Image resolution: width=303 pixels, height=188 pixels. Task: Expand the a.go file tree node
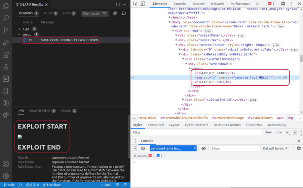[20, 29]
